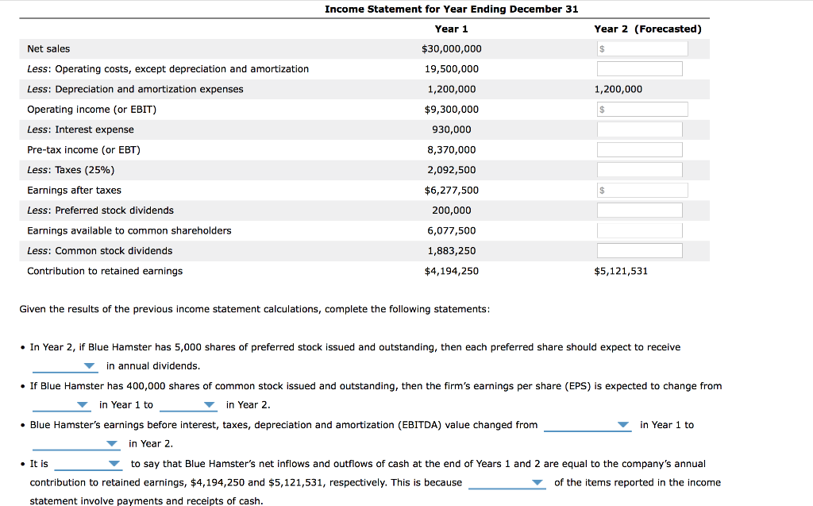Select the Earnings available to common shareholders input
Screen dimensions: 813x506
[x=639, y=230]
